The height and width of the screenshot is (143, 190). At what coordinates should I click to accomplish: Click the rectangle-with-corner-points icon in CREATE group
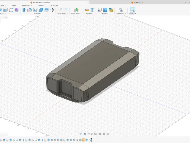[x=11, y=10]
